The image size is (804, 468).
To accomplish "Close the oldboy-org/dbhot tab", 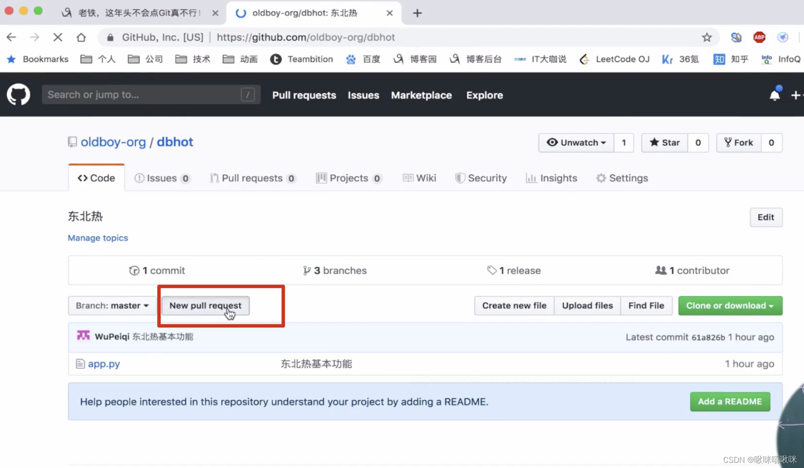I will (389, 13).
